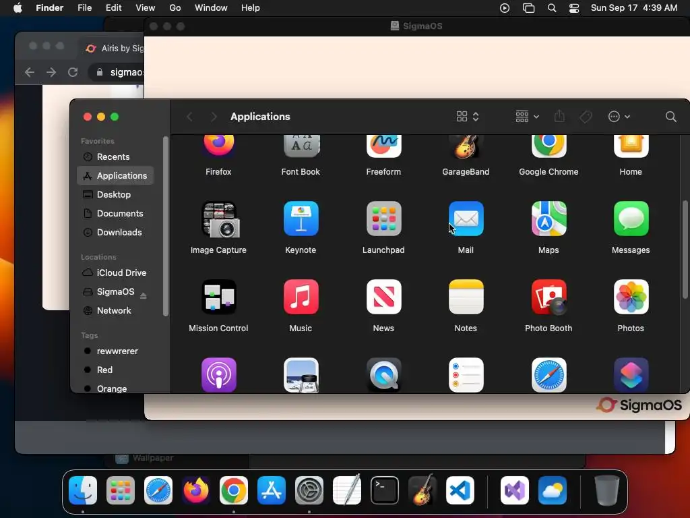This screenshot has height=518, width=690.
Task: Select the Keynote app icon
Action: pos(301,219)
